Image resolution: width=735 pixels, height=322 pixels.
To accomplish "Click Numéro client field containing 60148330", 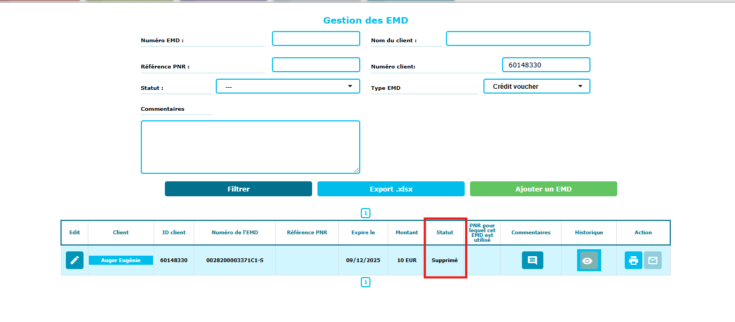I will tap(546, 65).
